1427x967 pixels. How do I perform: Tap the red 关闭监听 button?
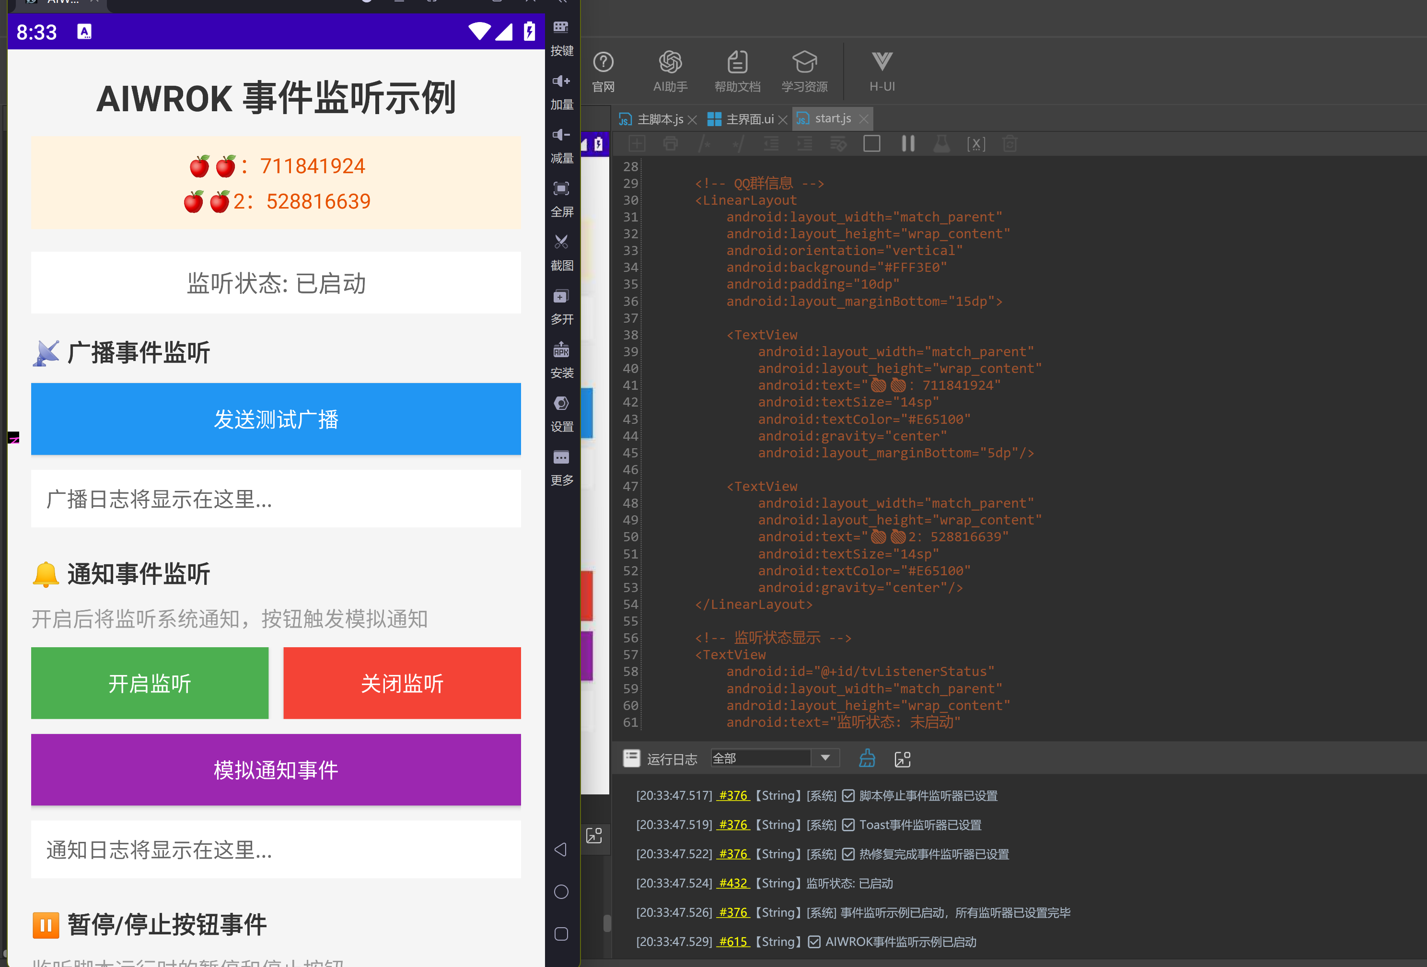pyautogui.click(x=402, y=683)
